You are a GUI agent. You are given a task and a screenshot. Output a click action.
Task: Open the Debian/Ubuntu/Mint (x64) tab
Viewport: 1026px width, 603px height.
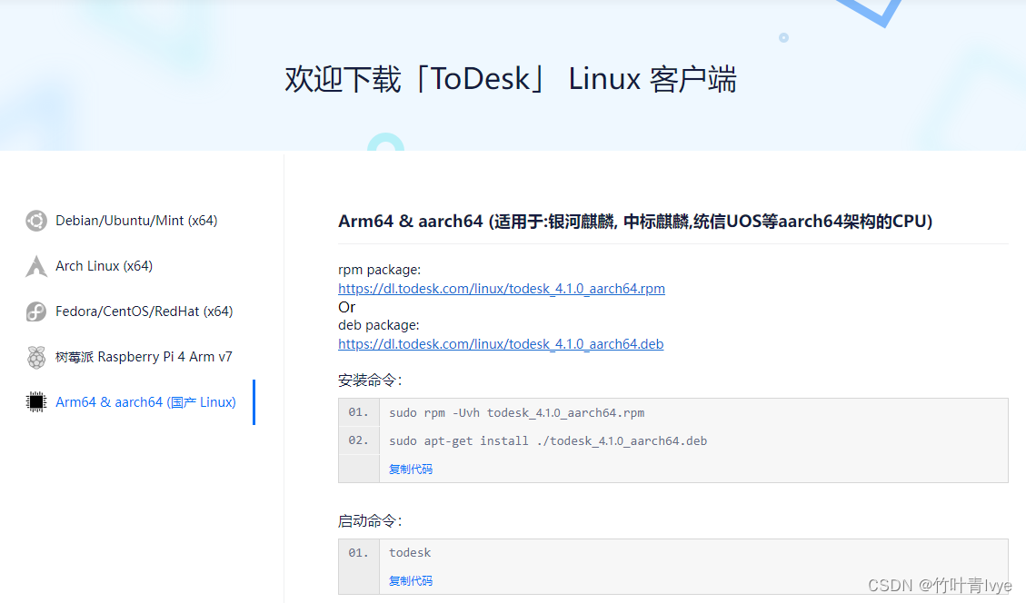point(136,221)
